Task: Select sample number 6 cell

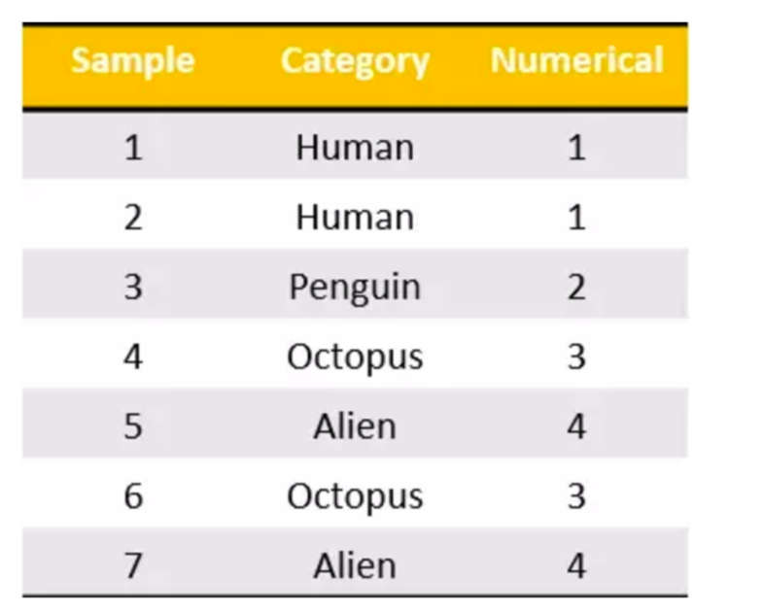Action: tap(133, 496)
